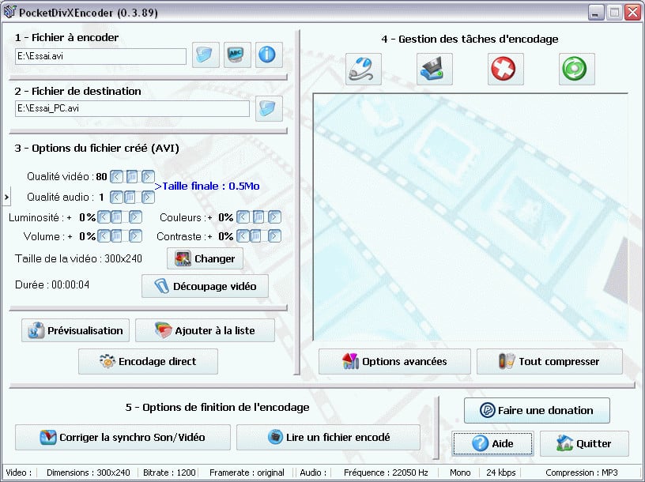Click the mouse icon in task management

point(364,70)
